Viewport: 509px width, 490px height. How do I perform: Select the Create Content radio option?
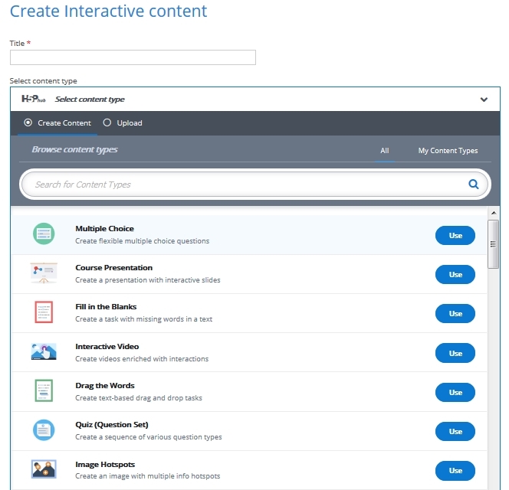pos(28,122)
